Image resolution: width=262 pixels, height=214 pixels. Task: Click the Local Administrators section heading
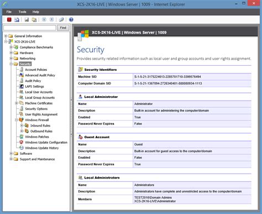(102, 178)
